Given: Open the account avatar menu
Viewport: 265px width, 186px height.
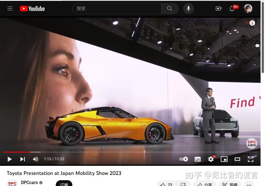Looking at the screenshot, I should click(248, 9).
